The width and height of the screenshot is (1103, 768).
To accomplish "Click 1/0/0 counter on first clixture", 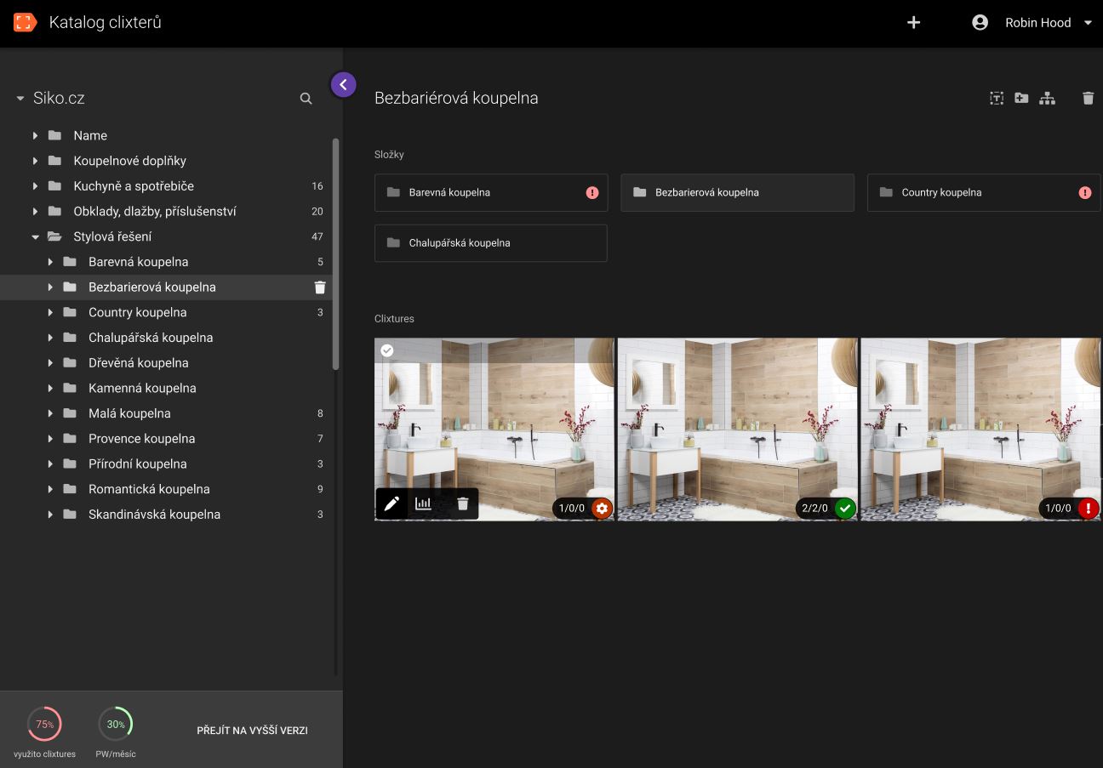I will click(571, 509).
